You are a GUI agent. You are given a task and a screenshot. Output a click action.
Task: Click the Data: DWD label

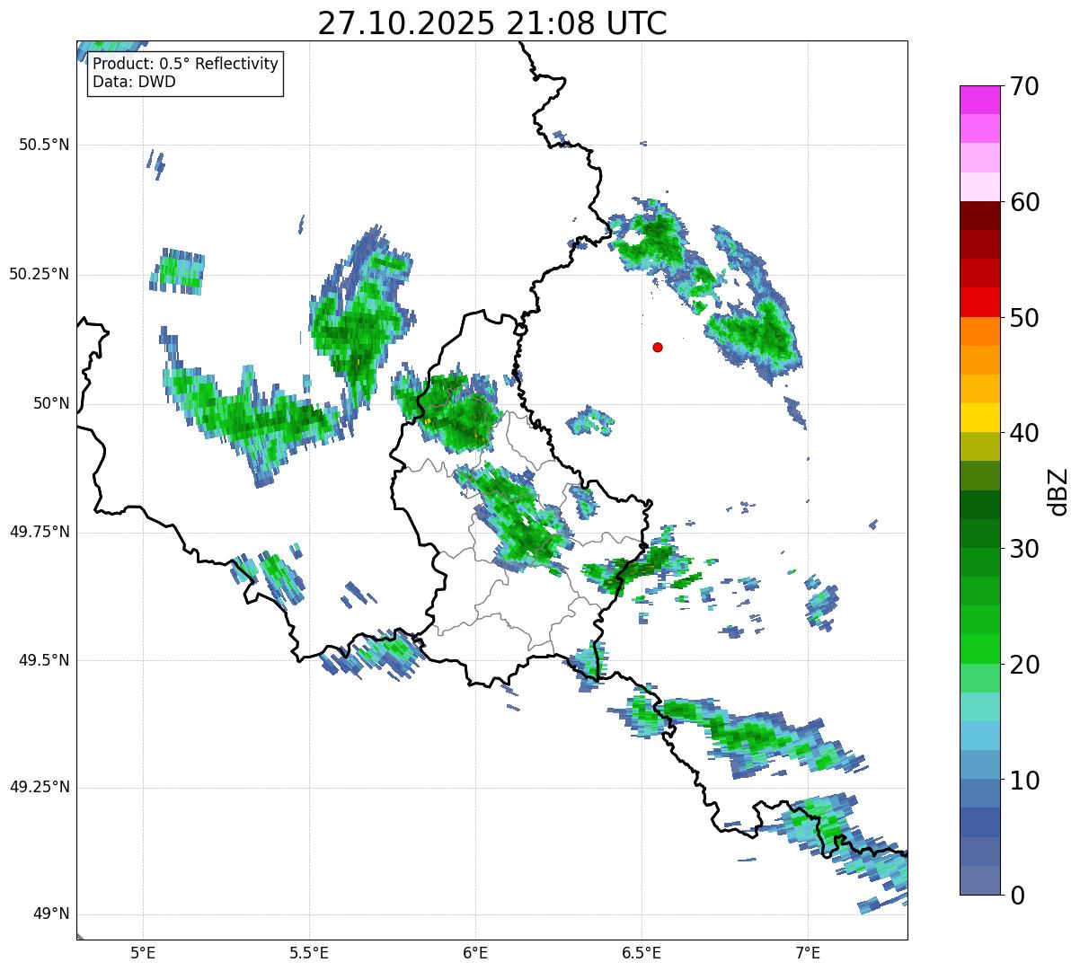coord(134,82)
